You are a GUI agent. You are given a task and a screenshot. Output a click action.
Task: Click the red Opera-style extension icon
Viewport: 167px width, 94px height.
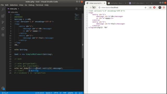154,8
